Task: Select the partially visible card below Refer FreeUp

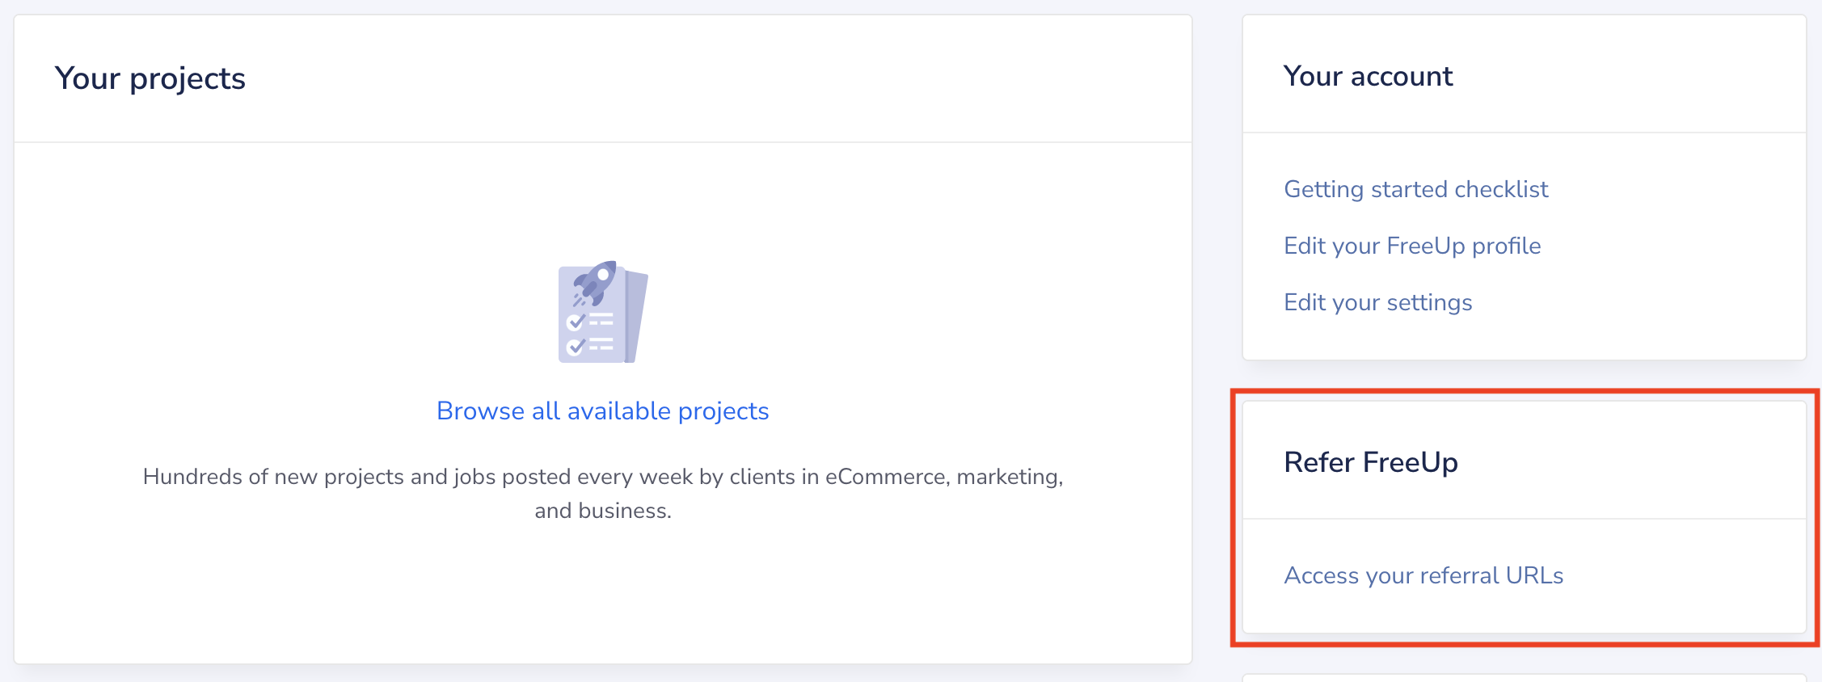Action: [1525, 677]
